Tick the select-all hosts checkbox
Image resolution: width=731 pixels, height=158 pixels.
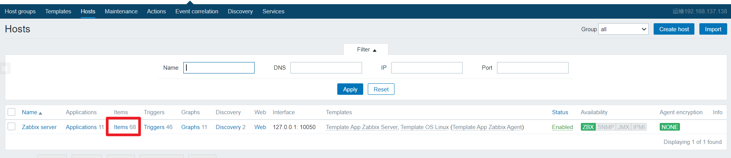[12, 112]
